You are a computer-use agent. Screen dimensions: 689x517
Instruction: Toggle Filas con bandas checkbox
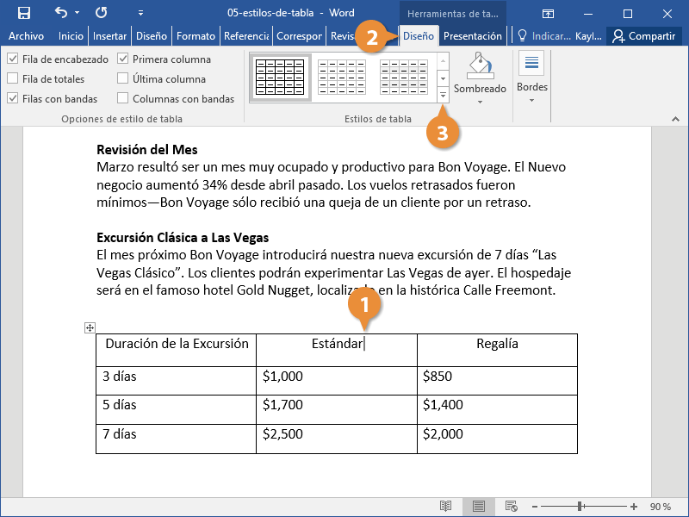pos(13,98)
